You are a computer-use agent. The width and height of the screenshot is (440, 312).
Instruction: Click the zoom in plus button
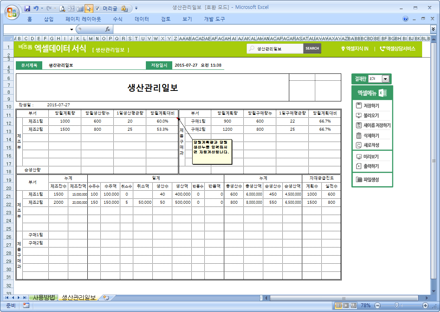425,306
